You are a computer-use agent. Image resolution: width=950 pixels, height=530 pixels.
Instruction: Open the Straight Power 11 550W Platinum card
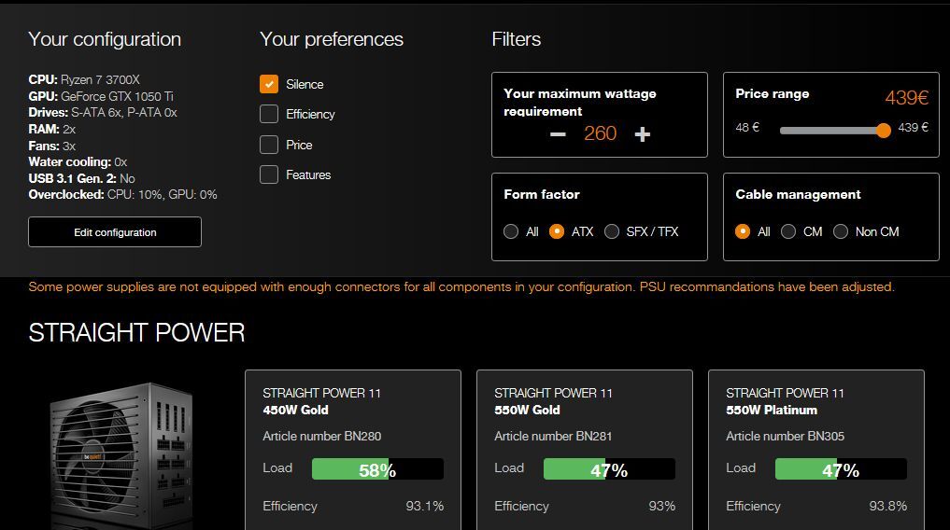point(815,401)
